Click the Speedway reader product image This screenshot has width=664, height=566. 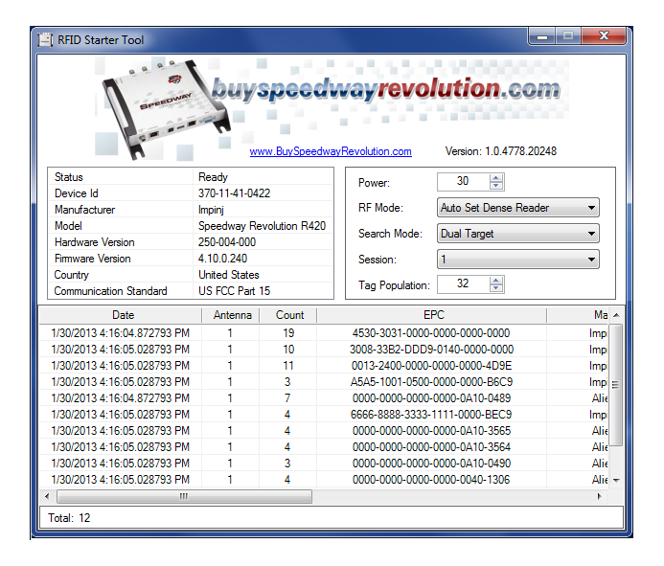tap(168, 109)
